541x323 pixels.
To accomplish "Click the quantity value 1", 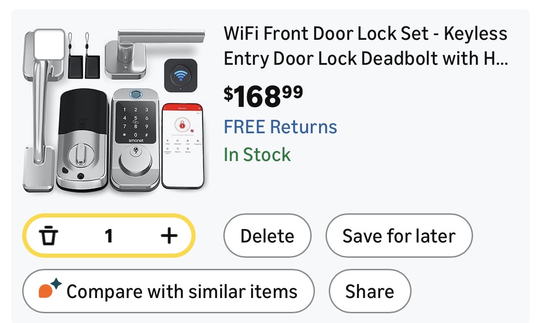I will (x=109, y=236).
